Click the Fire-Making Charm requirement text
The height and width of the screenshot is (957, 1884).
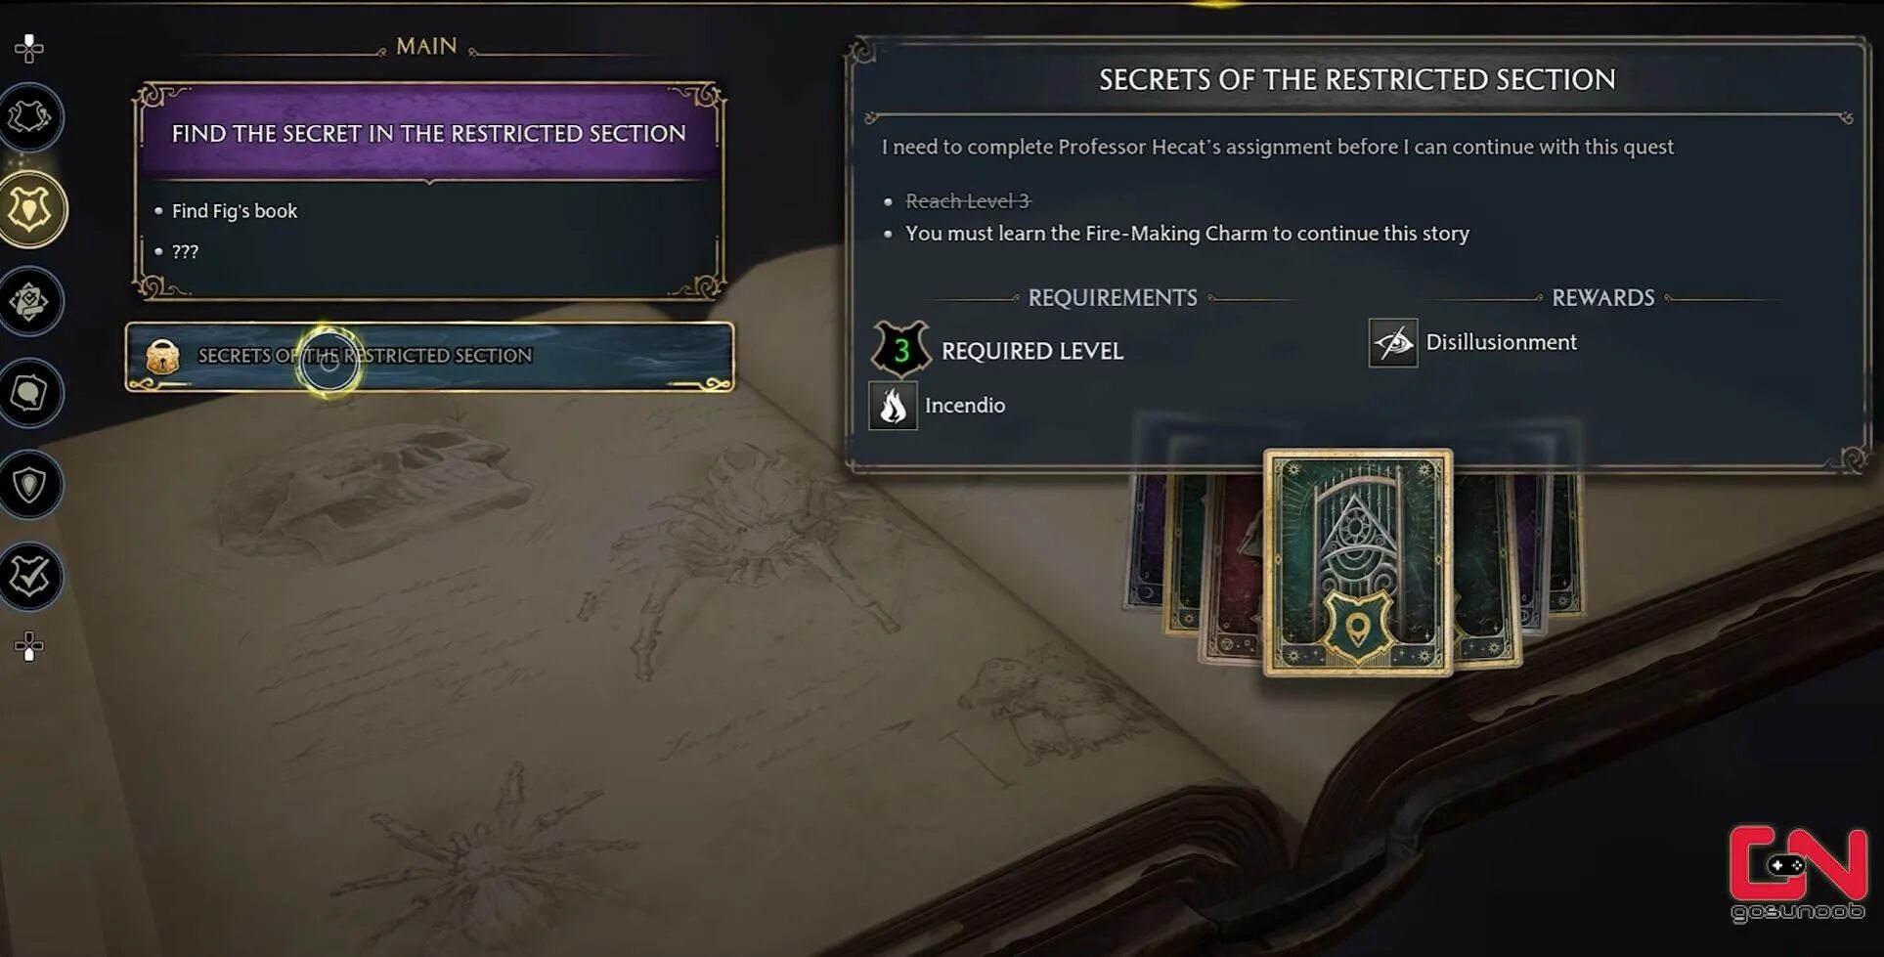click(1187, 234)
